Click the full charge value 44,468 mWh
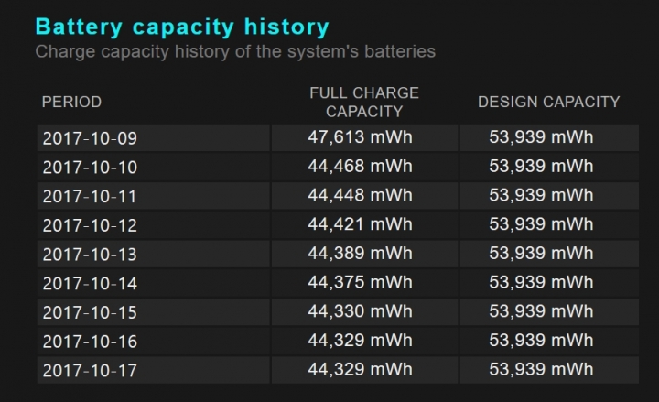Viewport: 659px width, 402px height. (361, 167)
